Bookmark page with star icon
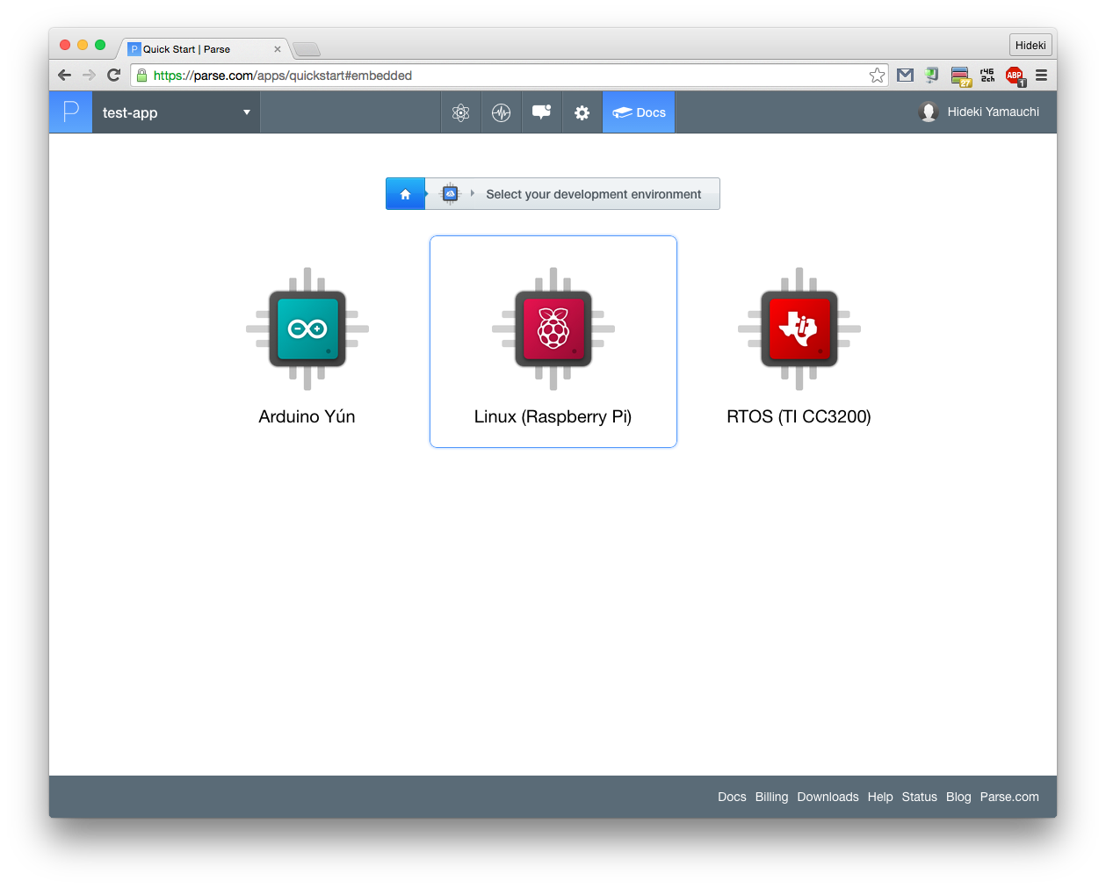 pos(877,76)
